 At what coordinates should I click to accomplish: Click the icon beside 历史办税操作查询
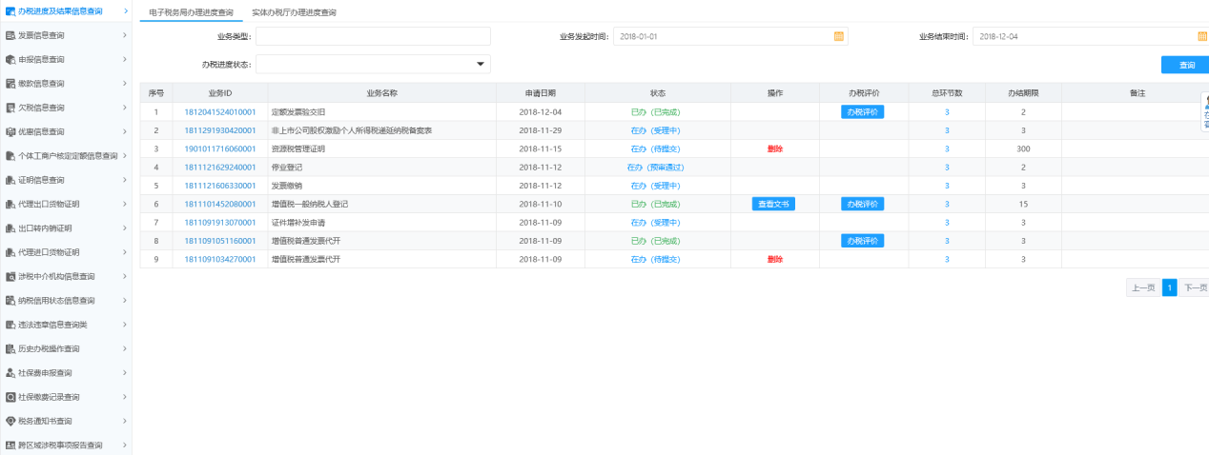pyautogui.click(x=10, y=348)
